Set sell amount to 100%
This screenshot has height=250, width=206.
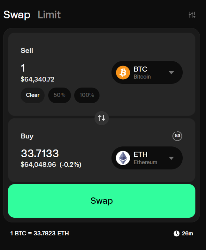click(87, 95)
